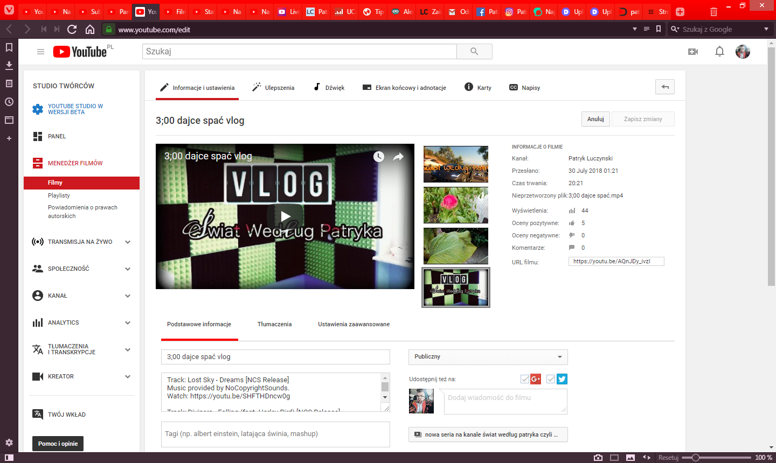776x463 pixels.
Task: Go back using the return arrow button
Action: click(665, 87)
